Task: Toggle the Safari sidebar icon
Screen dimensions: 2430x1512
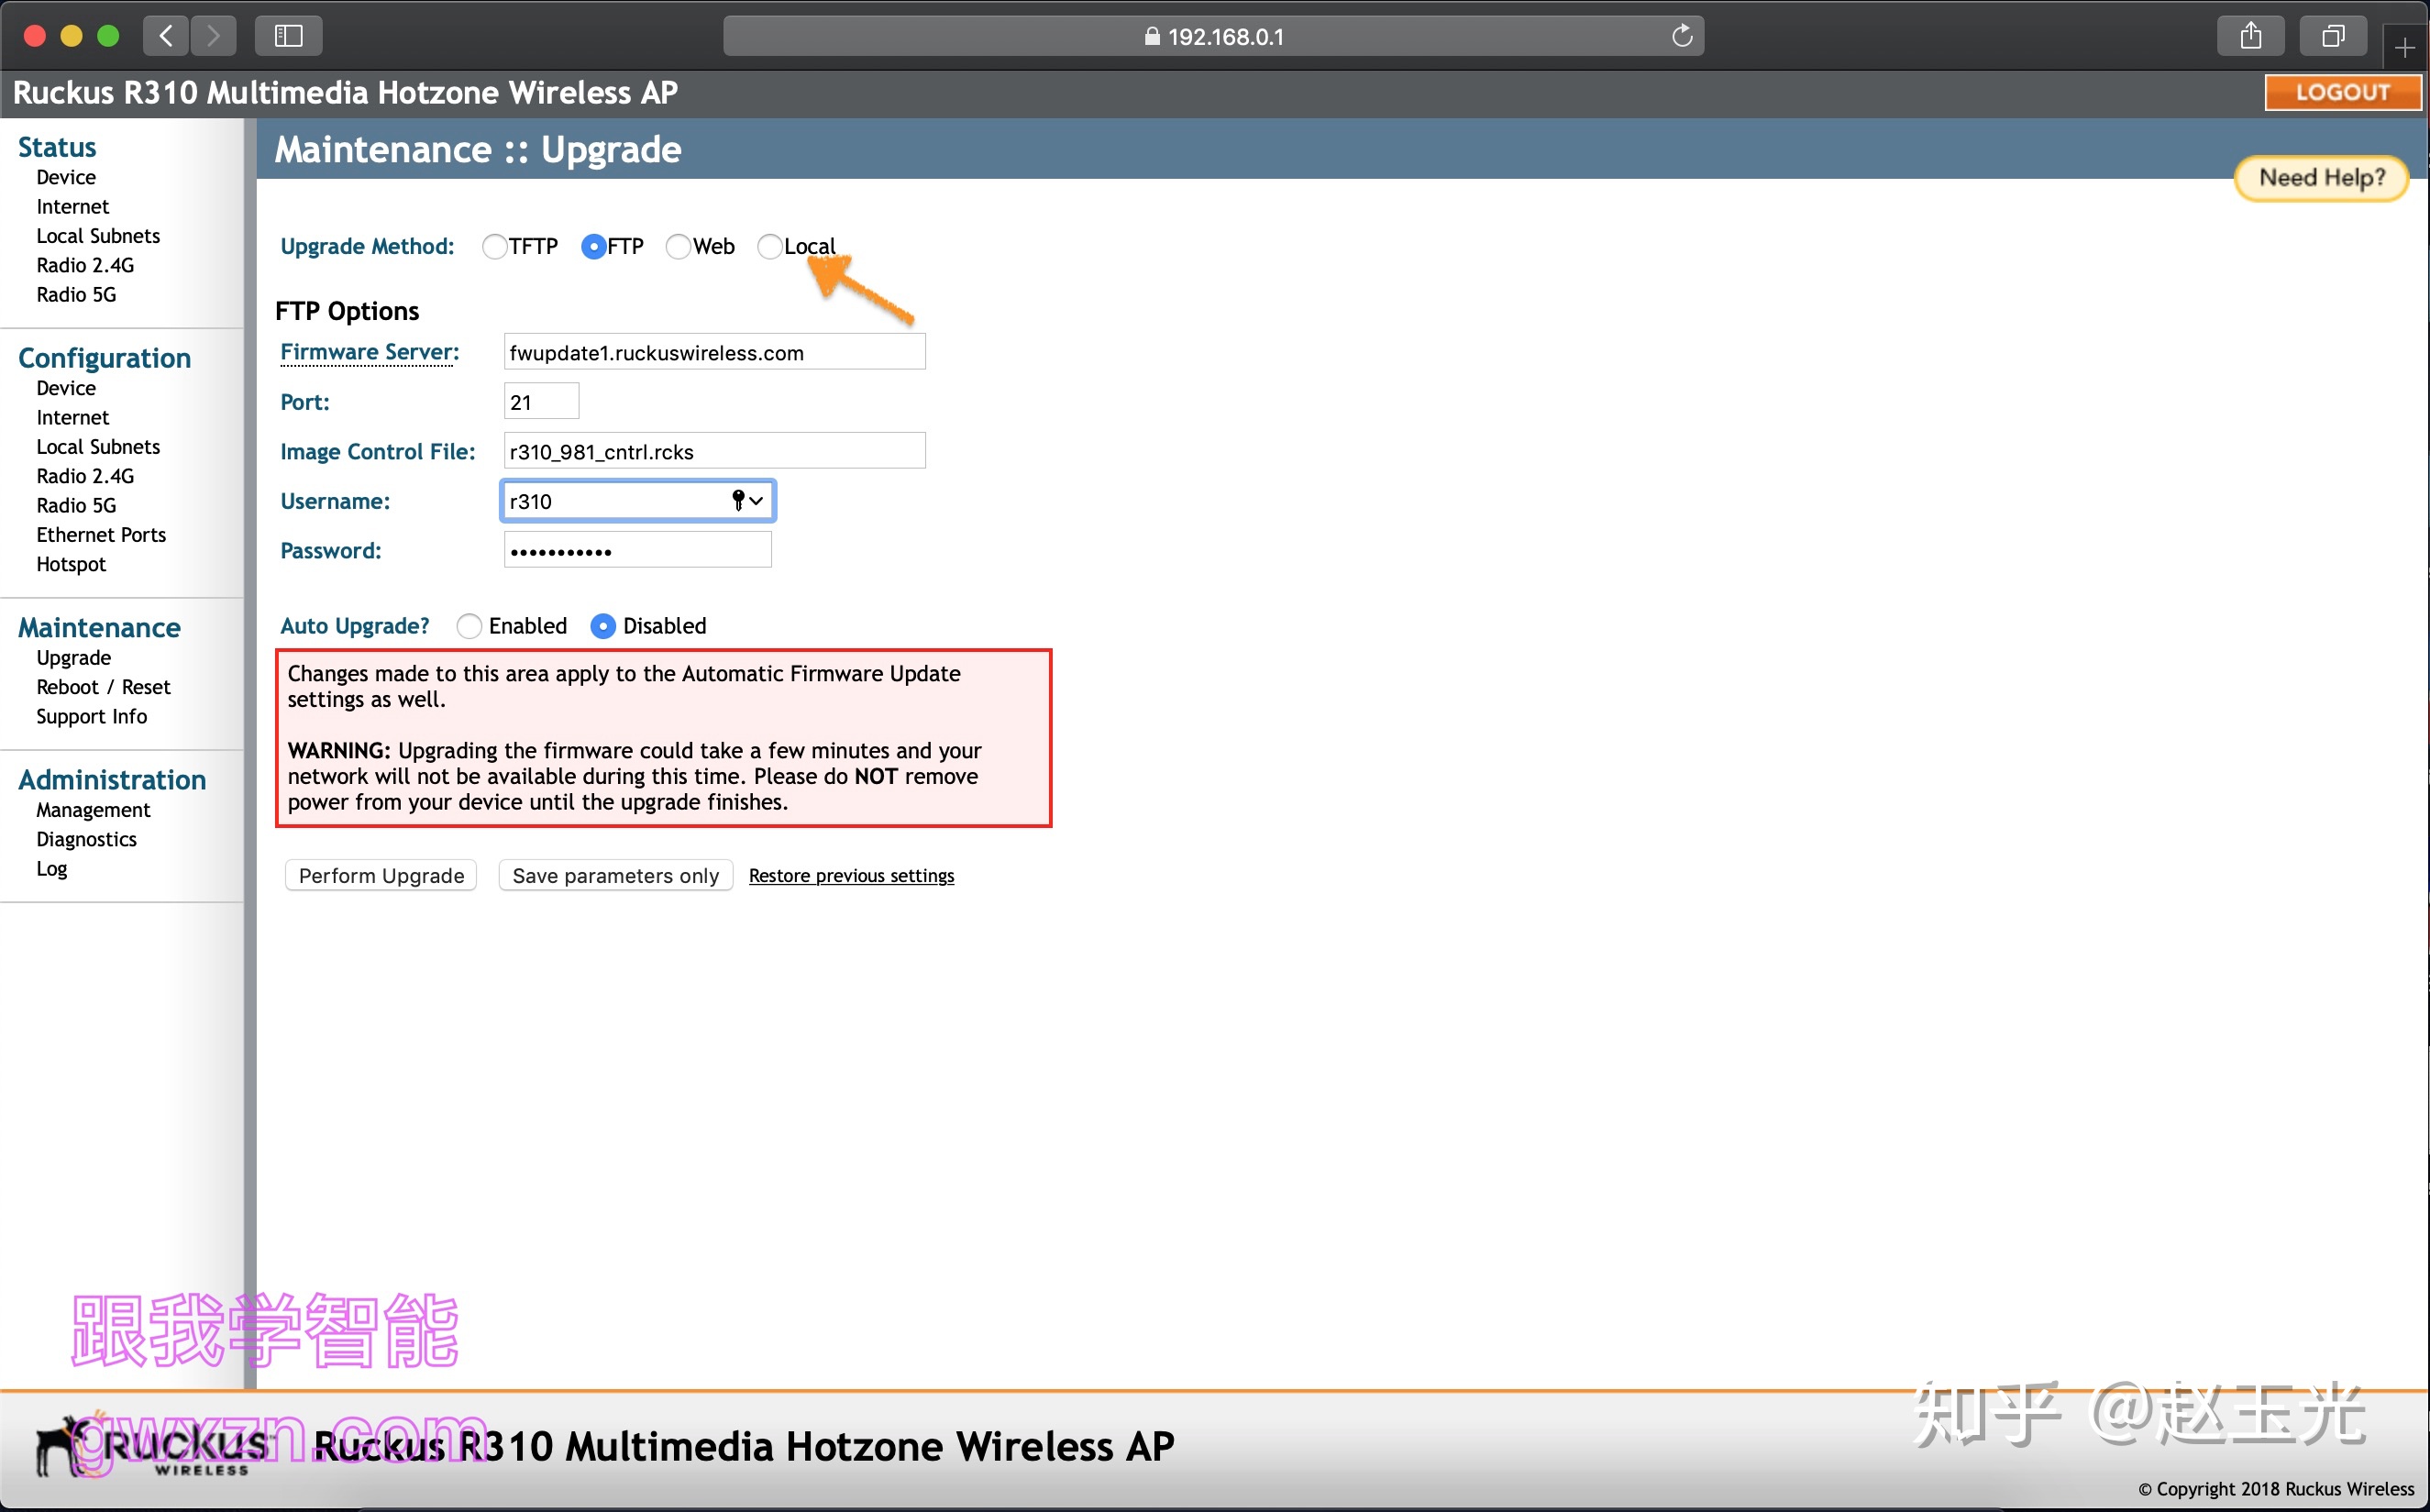Action: [x=288, y=36]
